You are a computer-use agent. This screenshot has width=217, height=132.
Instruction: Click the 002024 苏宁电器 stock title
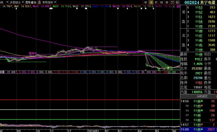[200, 3]
